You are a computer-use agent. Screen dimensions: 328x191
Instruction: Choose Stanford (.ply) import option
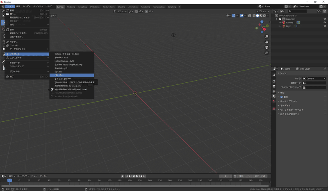pyautogui.click(x=72, y=68)
